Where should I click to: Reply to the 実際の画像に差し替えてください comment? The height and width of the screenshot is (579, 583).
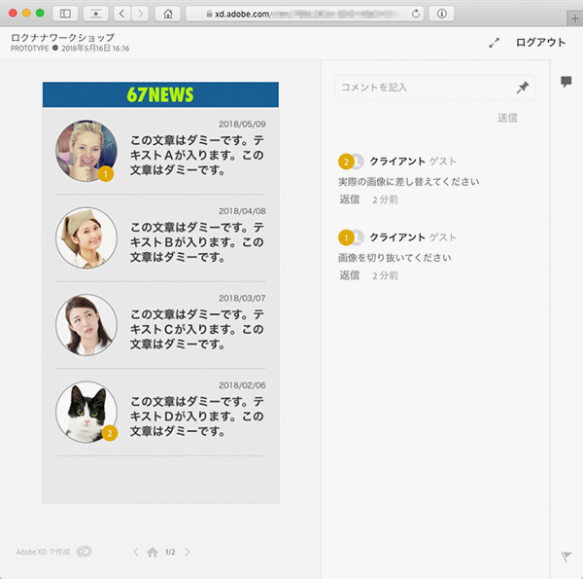click(x=349, y=199)
